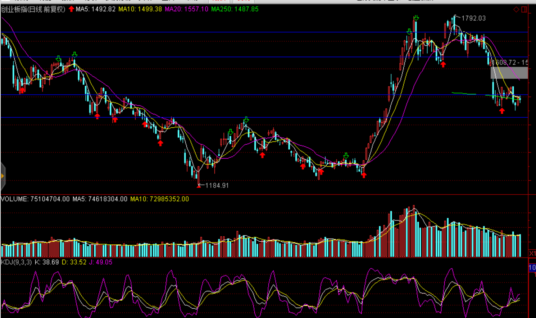Click the red split-panel icon at chart corner
This screenshot has width=536, height=318.
coord(524,9)
